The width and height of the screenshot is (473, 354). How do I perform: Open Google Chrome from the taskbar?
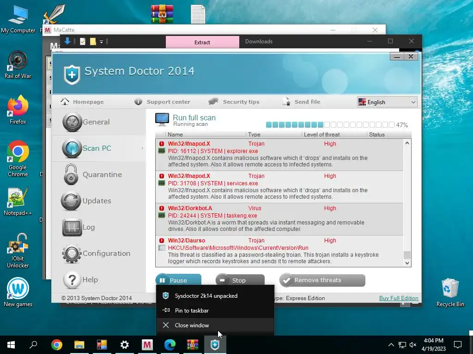[x=56, y=345]
